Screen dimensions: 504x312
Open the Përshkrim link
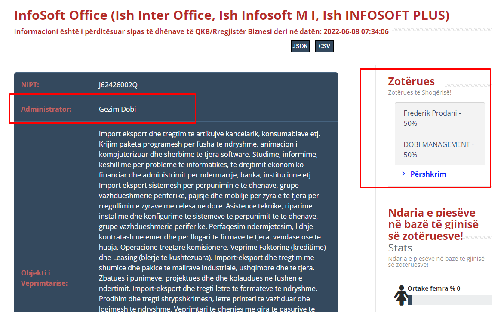point(428,174)
